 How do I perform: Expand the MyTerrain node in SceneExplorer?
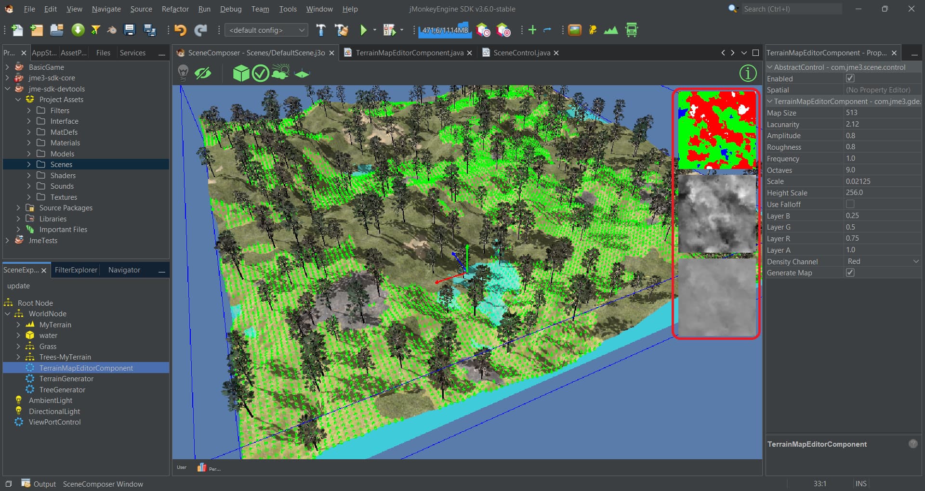(x=18, y=325)
